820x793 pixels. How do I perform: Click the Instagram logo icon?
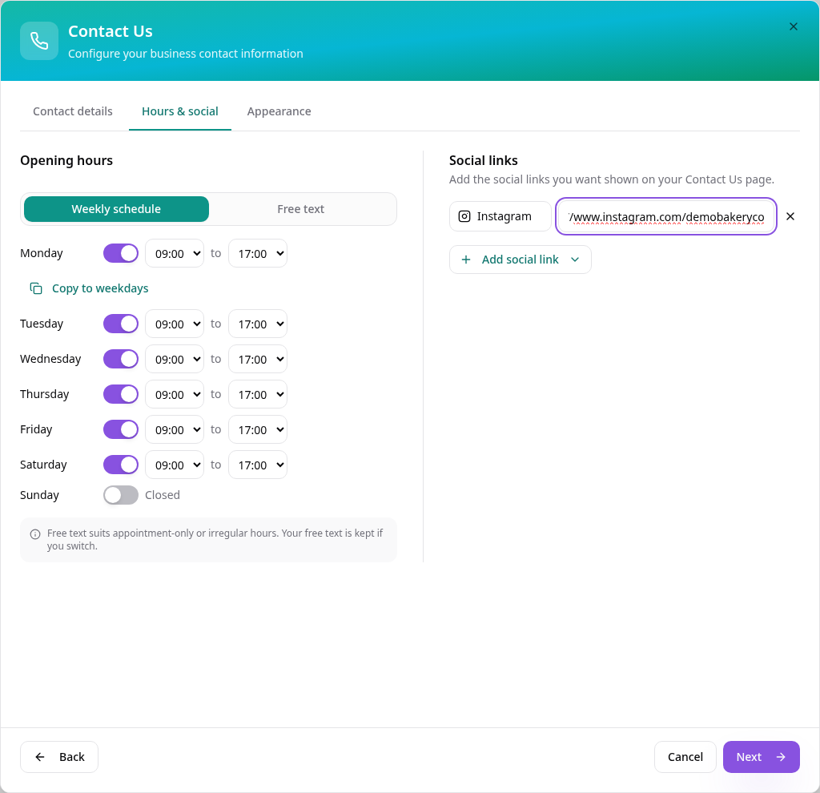(464, 216)
